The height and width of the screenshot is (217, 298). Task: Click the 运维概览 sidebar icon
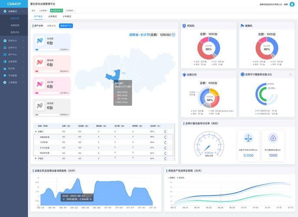point(5,11)
